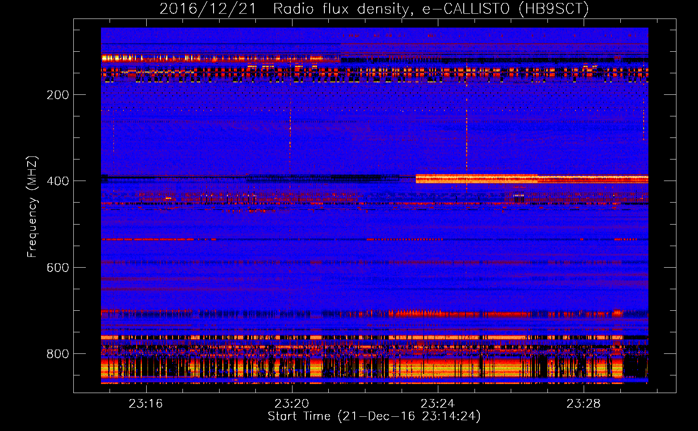The image size is (698, 431).
Task: Click the 23:24 time tick label
Action: [437, 404]
